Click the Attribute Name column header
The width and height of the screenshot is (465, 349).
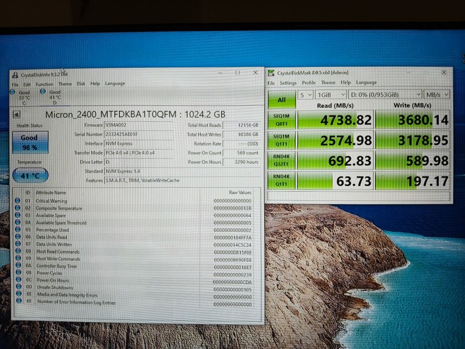tap(51, 192)
